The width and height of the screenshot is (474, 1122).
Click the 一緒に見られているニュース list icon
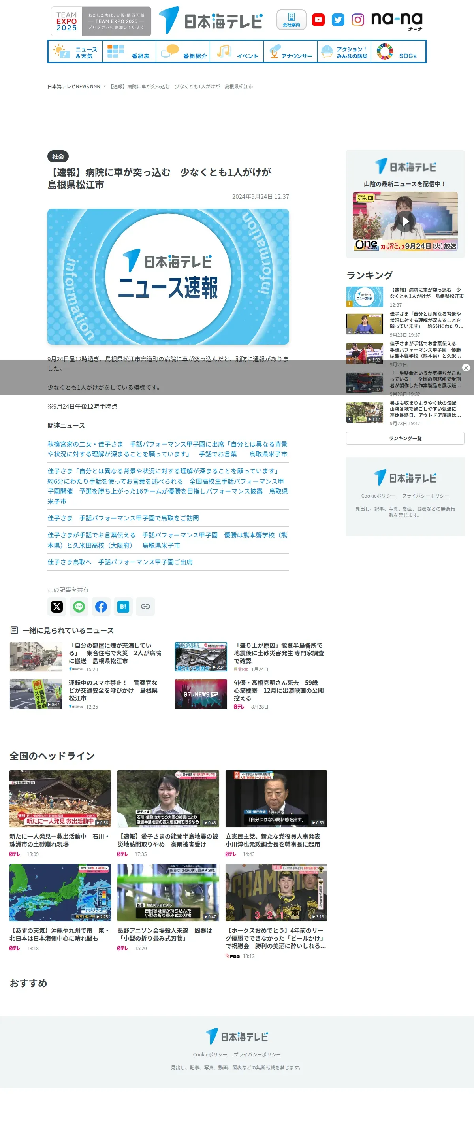click(x=14, y=630)
